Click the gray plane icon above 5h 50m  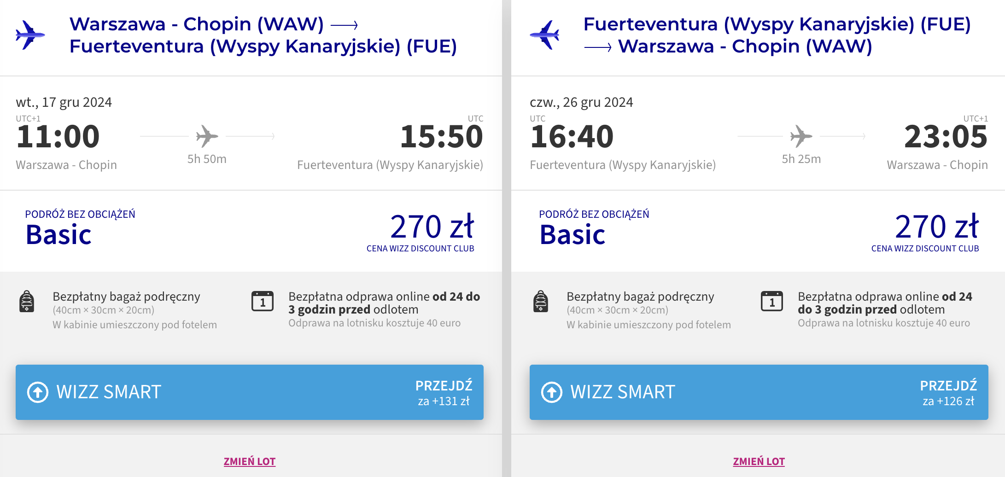point(207,136)
